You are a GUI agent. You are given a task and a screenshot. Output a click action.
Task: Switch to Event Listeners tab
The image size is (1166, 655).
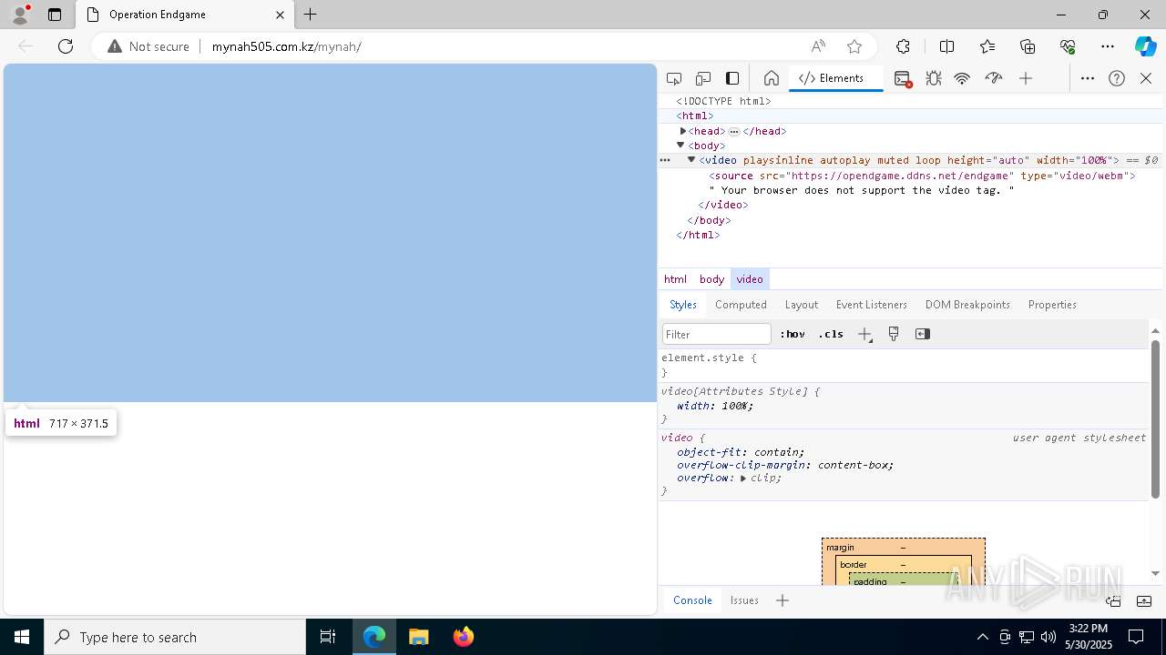coord(872,305)
